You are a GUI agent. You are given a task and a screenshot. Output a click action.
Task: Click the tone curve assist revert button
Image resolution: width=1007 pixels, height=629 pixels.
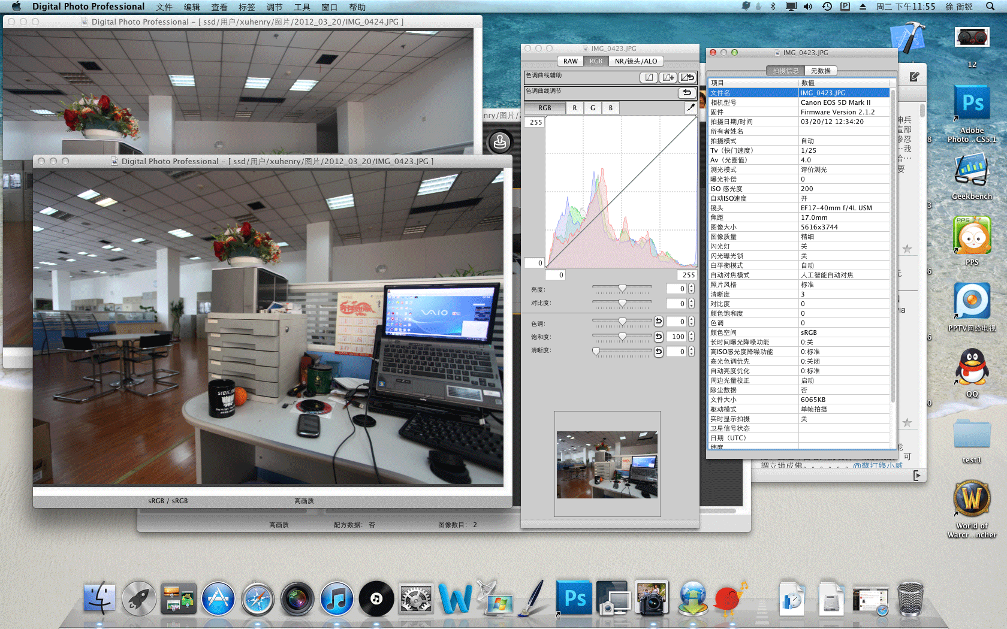point(688,77)
